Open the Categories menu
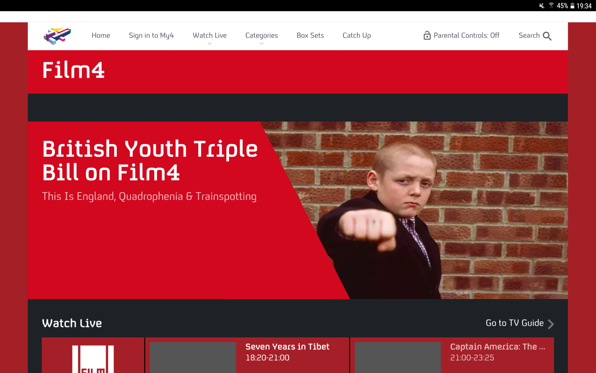 pyautogui.click(x=262, y=35)
